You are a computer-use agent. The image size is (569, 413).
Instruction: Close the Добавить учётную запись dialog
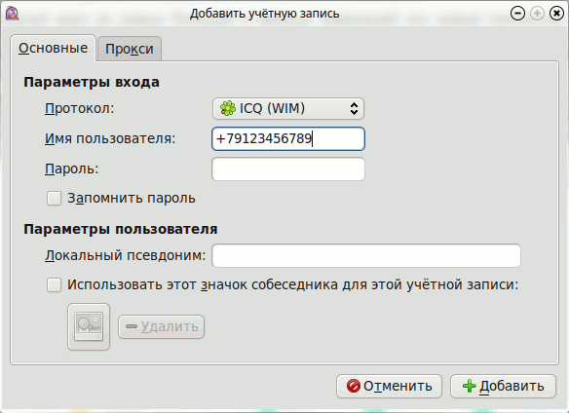(556, 14)
